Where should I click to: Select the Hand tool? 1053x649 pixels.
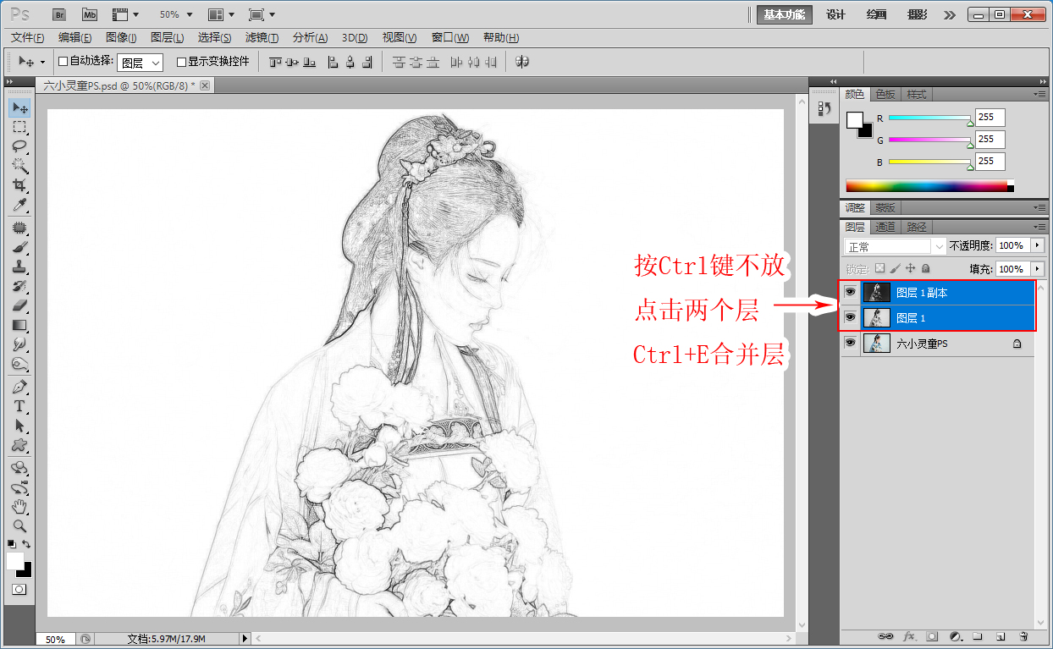tap(19, 507)
